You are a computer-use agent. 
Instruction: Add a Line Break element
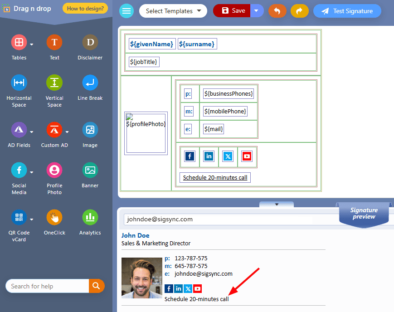click(x=90, y=83)
